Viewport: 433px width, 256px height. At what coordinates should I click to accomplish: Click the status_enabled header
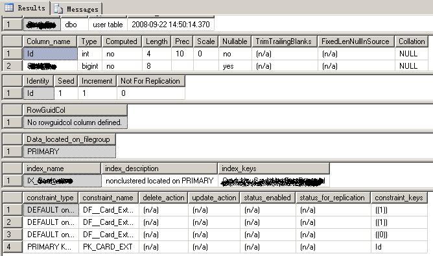pos(267,198)
